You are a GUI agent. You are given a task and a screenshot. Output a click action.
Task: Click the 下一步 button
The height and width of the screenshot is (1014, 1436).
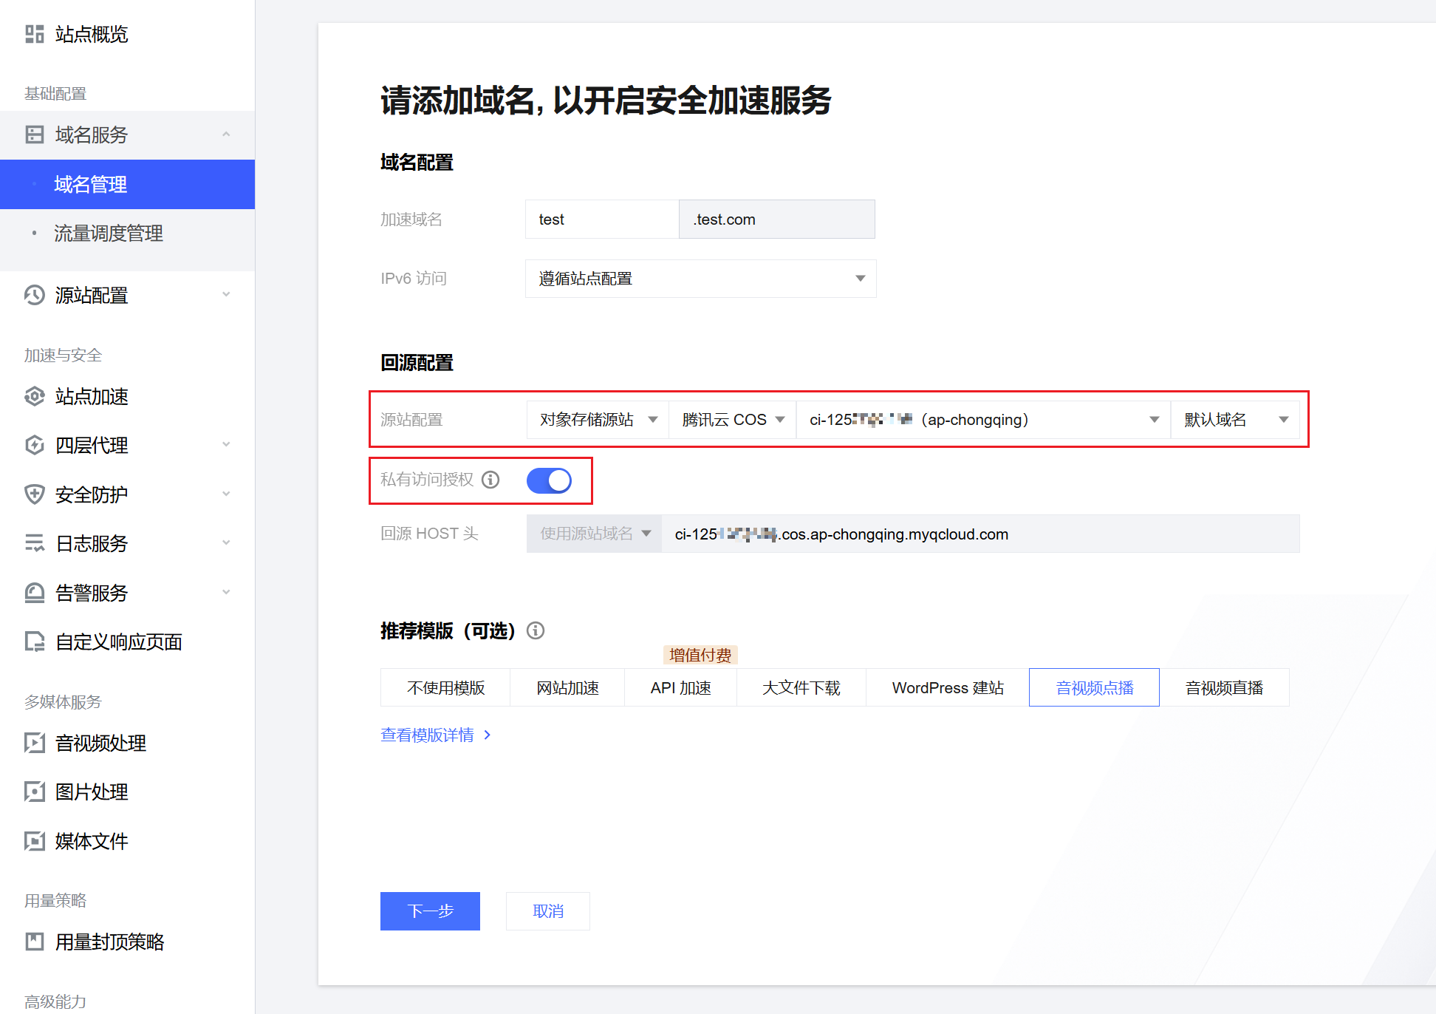pyautogui.click(x=430, y=911)
